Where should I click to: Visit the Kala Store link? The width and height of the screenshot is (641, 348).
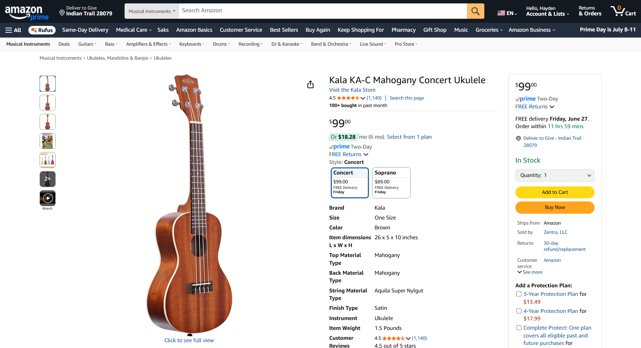click(x=352, y=90)
